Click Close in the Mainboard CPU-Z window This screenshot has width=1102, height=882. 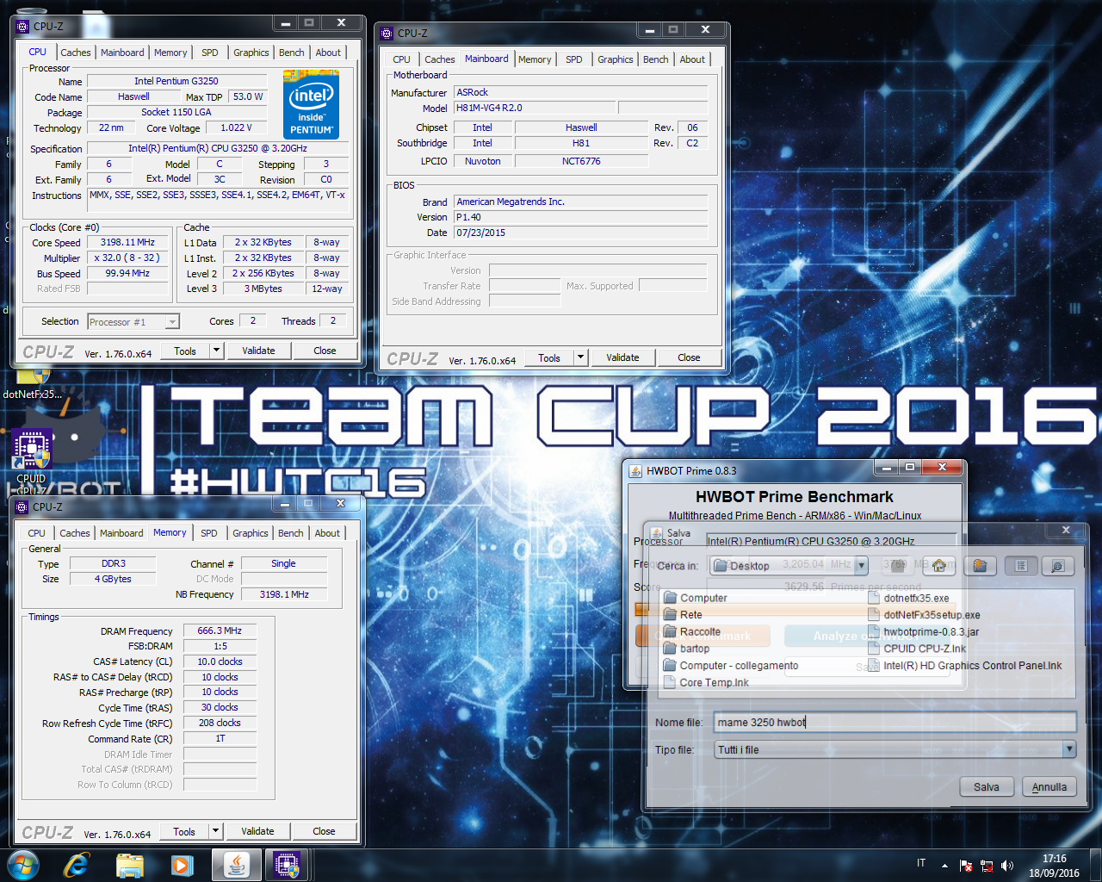(x=689, y=357)
